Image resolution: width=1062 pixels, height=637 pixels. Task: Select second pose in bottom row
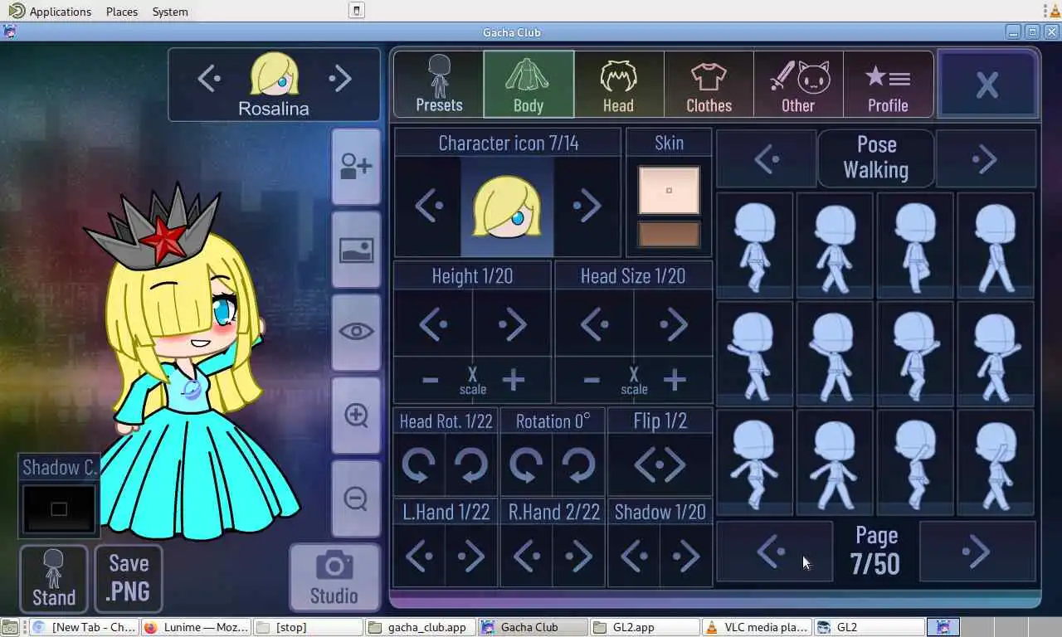click(835, 463)
